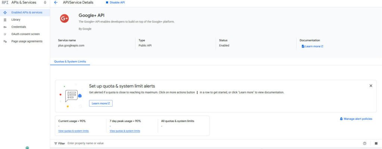Click Learn more in alerts banner
The height and width of the screenshot is (149, 382).
101,103
